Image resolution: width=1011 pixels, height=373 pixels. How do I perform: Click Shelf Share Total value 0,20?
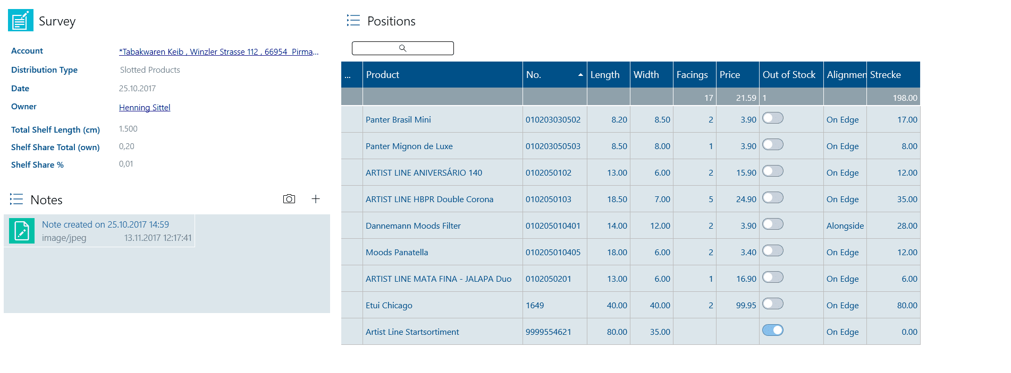point(127,146)
